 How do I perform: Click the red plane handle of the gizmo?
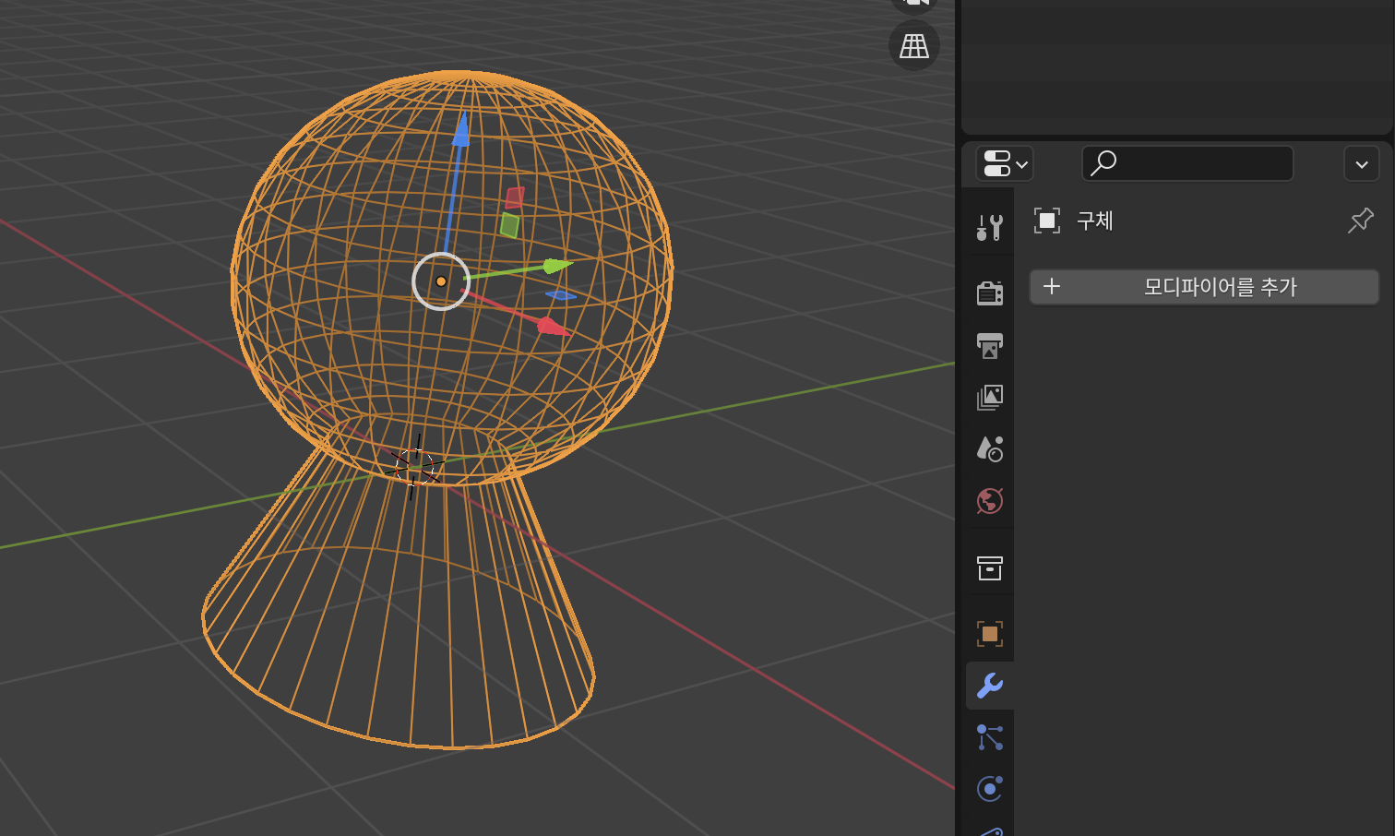click(x=515, y=197)
